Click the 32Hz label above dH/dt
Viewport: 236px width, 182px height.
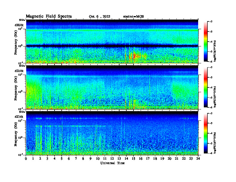(22, 20)
